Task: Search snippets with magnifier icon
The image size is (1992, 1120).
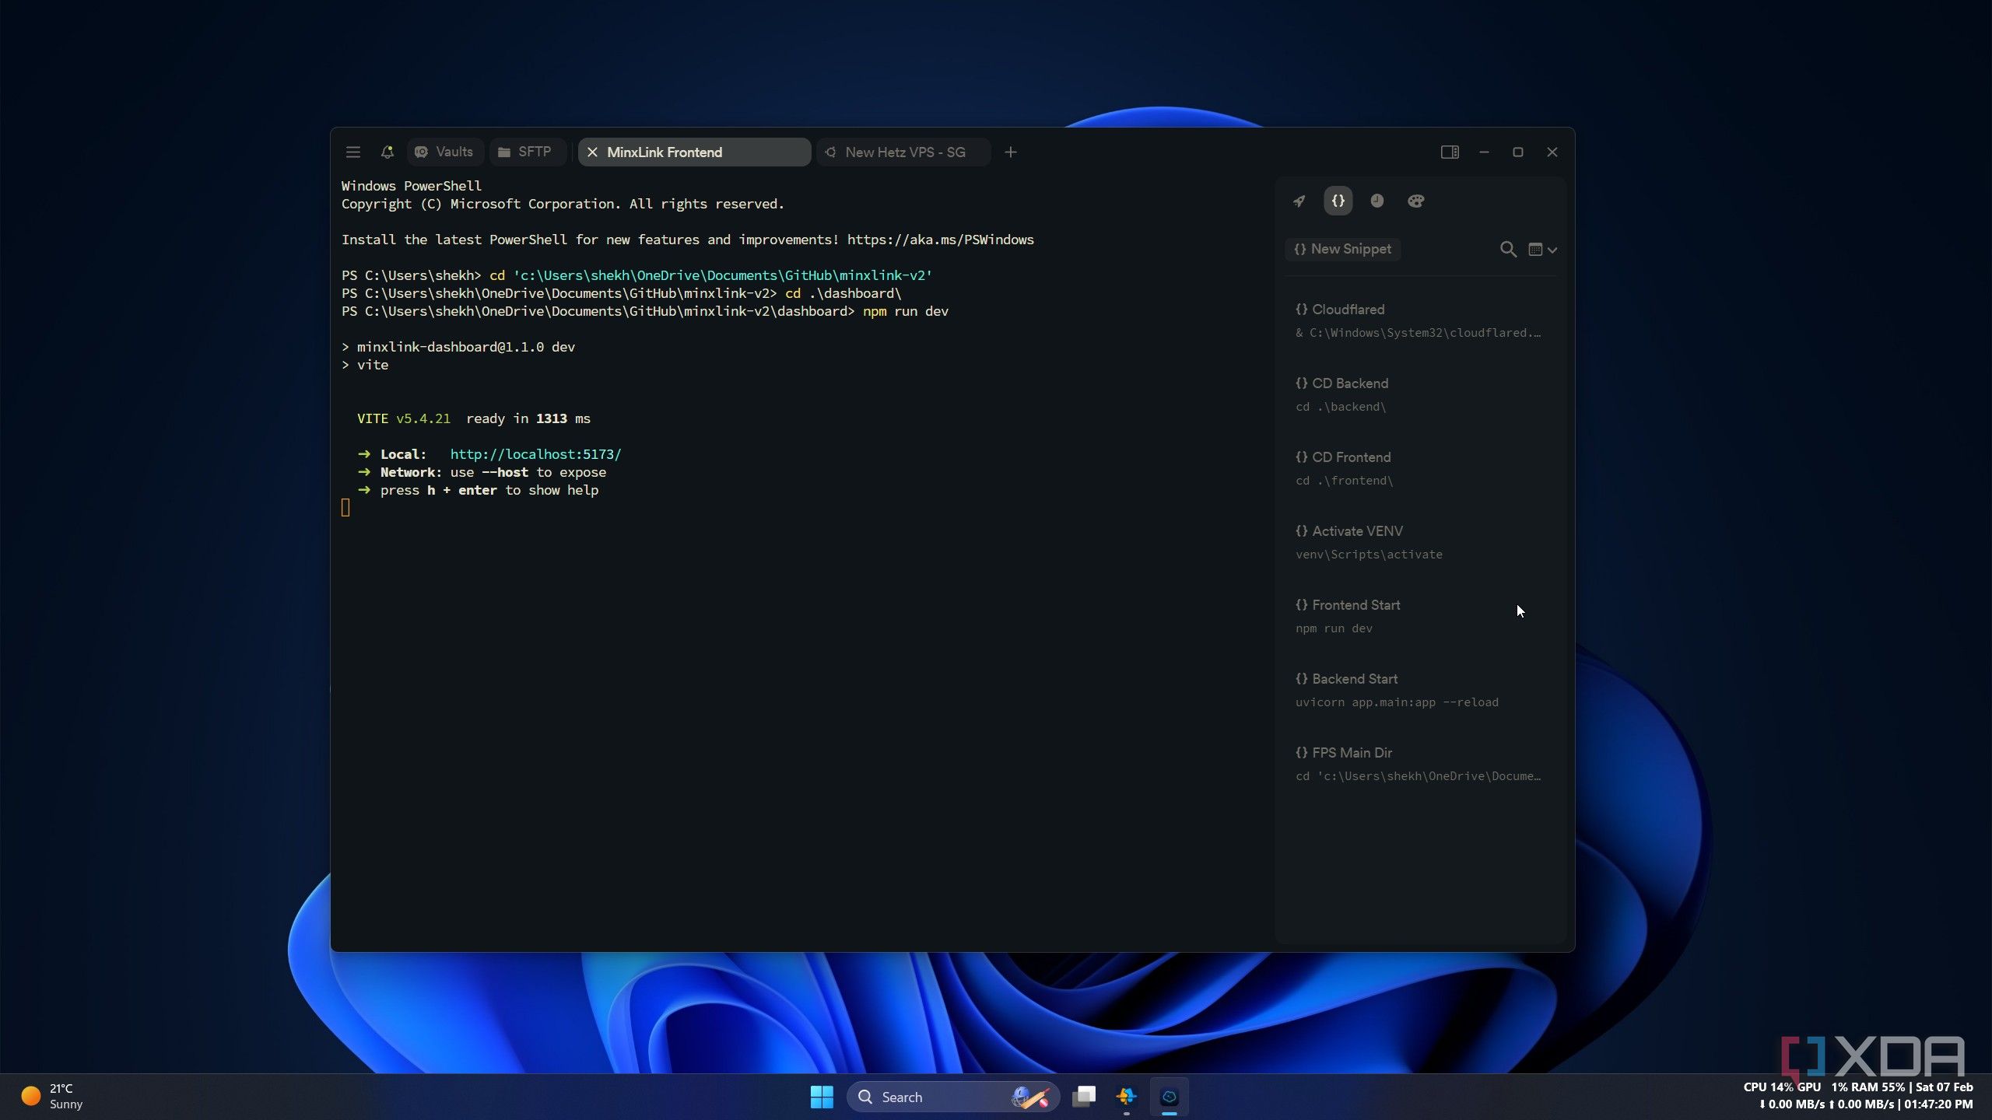Action: (1508, 250)
